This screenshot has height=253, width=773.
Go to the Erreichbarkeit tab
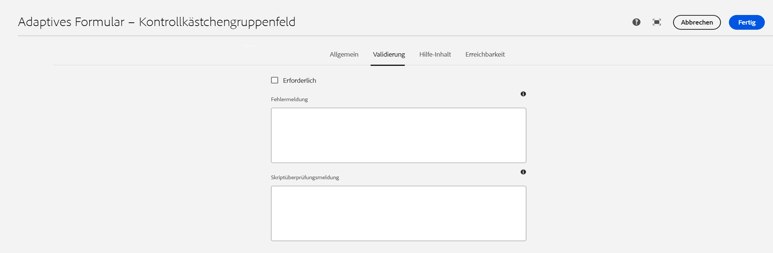pos(485,54)
